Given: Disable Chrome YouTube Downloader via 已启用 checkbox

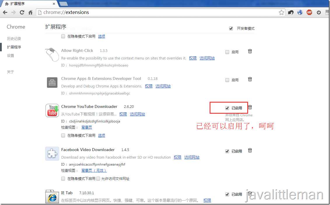Looking at the screenshot, I should tap(227, 108).
